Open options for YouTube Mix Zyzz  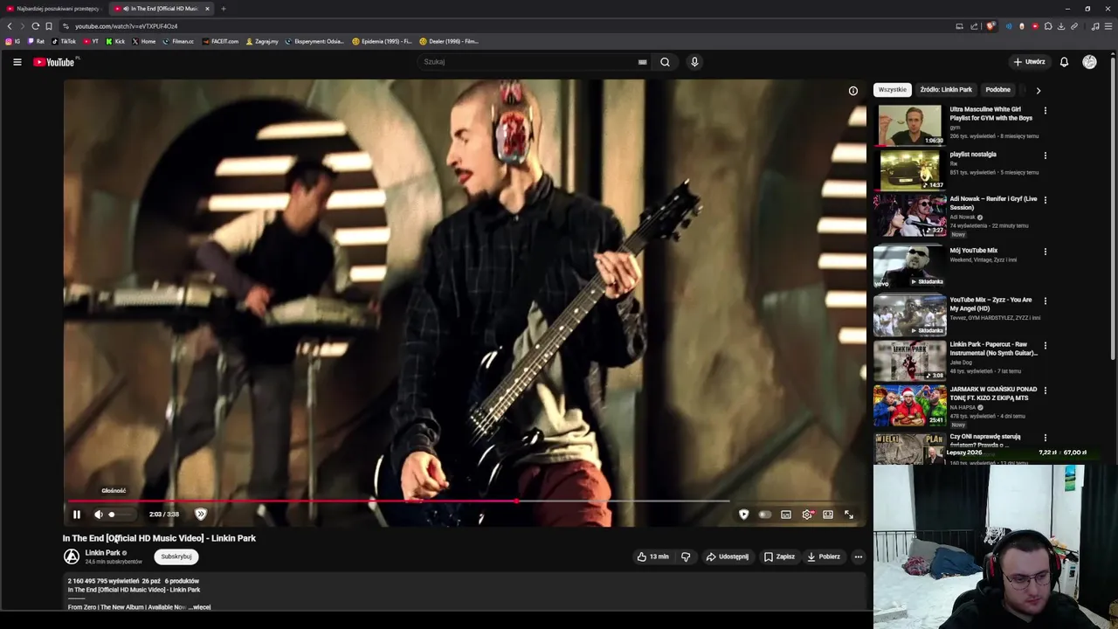coord(1045,301)
